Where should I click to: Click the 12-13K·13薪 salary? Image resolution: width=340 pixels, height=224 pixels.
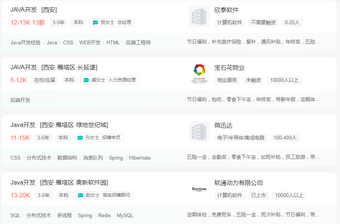point(28,23)
